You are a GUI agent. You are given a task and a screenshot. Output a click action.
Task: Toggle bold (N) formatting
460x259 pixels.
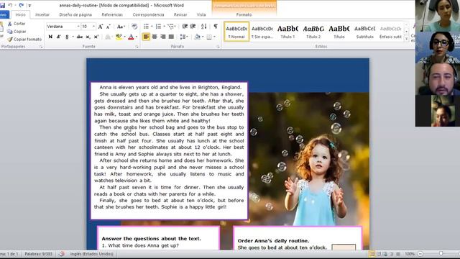click(x=50, y=37)
